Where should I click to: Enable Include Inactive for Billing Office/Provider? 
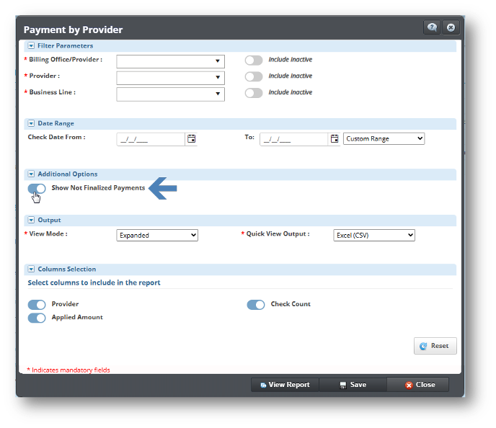coord(254,61)
